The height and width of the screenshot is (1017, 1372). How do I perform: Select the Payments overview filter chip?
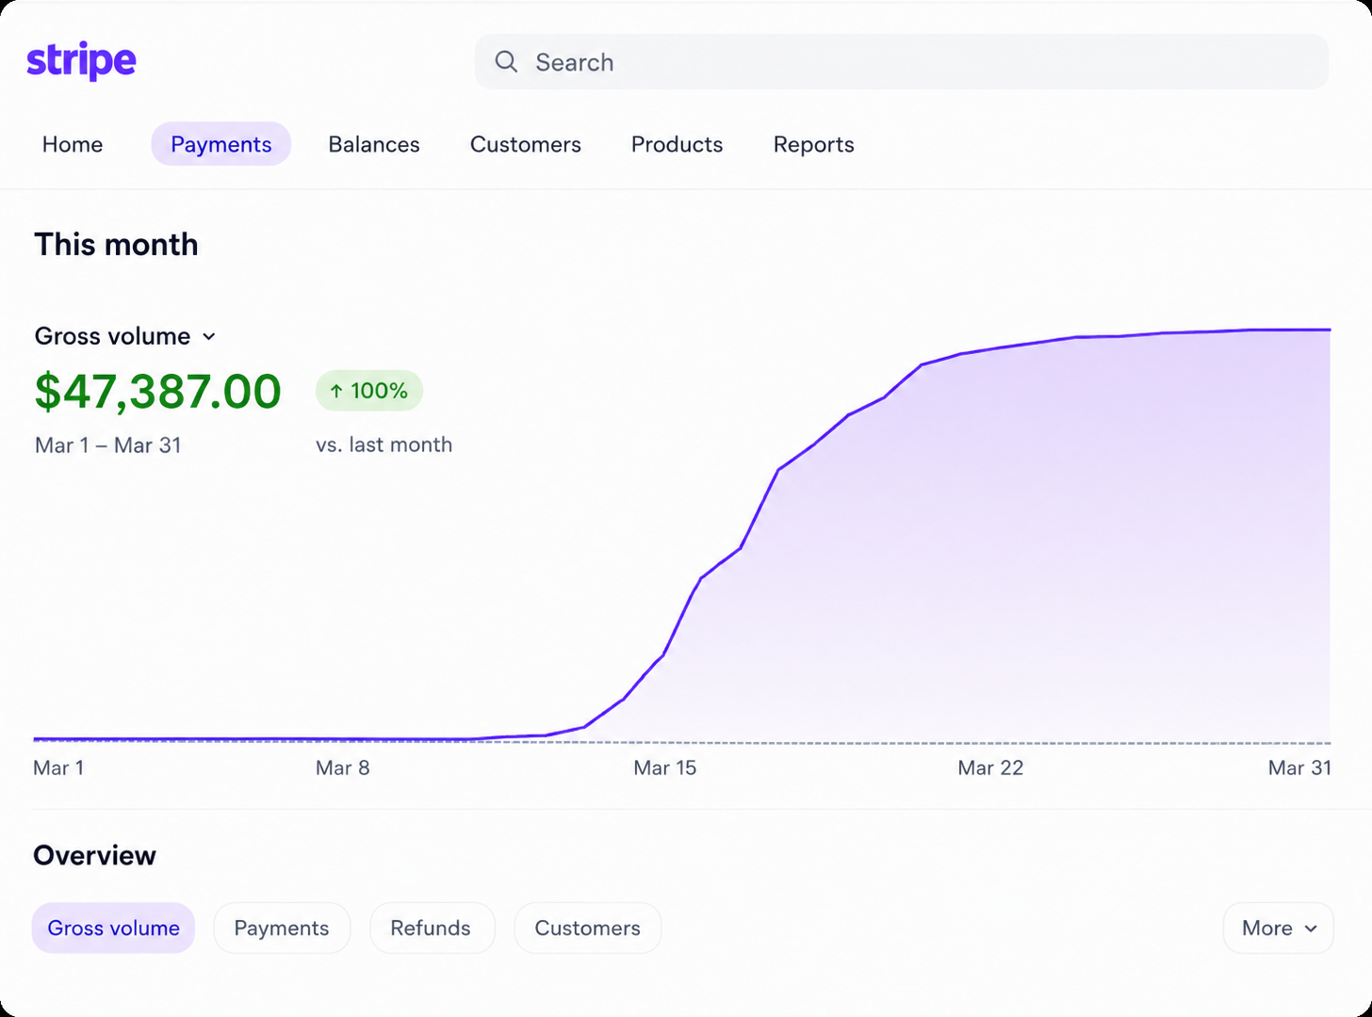pyautogui.click(x=282, y=928)
